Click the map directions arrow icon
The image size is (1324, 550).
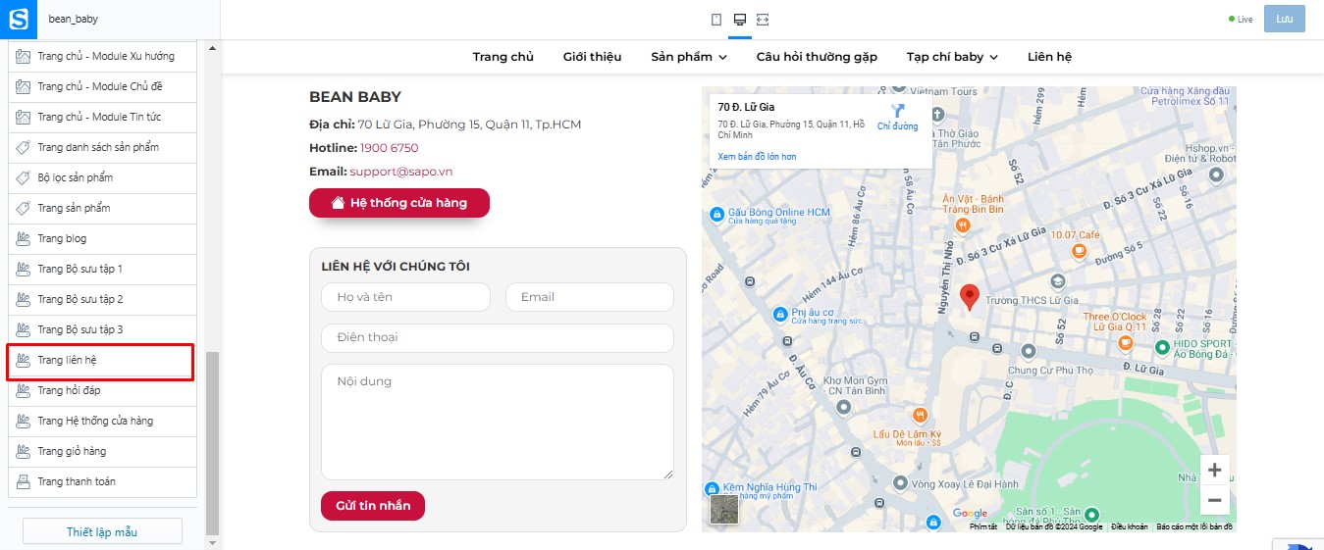[897, 111]
